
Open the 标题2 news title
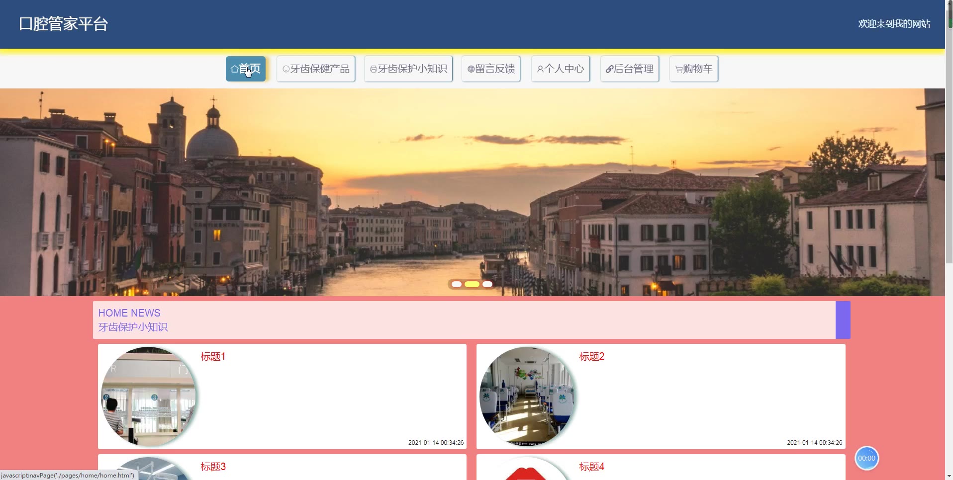(x=591, y=356)
